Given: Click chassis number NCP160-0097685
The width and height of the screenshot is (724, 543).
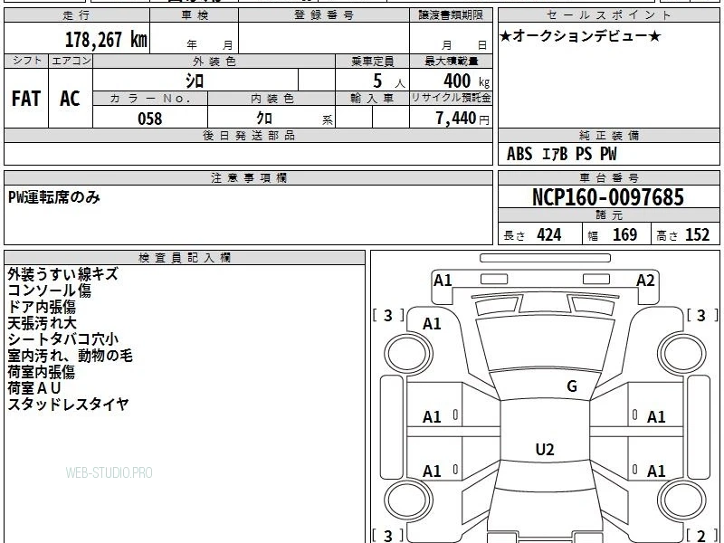Looking at the screenshot, I should [x=608, y=197].
